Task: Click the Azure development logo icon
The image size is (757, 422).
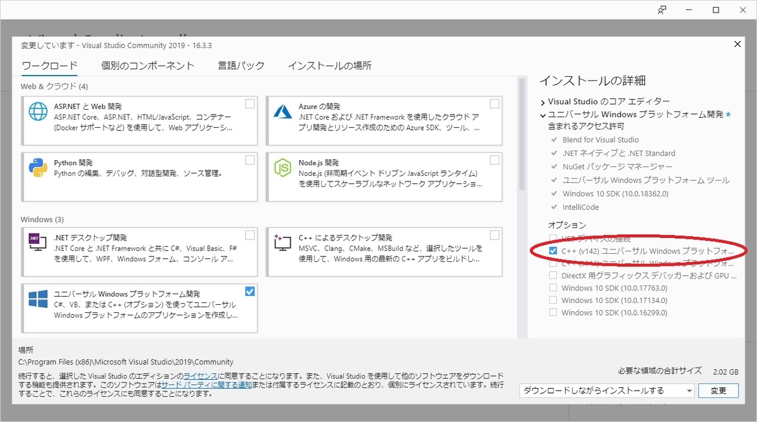Action: pos(283,111)
